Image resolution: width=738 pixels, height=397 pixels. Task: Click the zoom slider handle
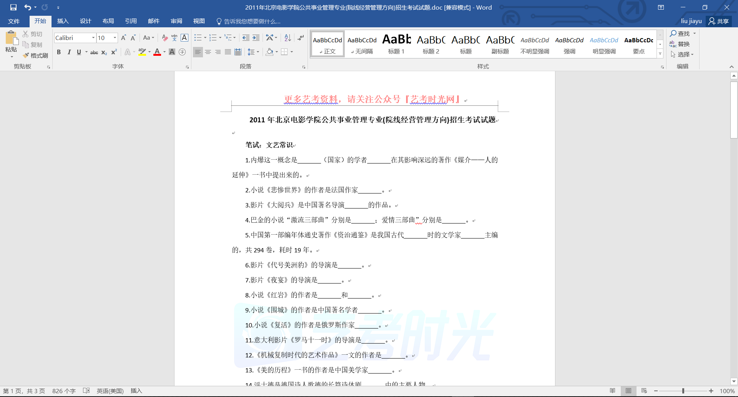683,391
